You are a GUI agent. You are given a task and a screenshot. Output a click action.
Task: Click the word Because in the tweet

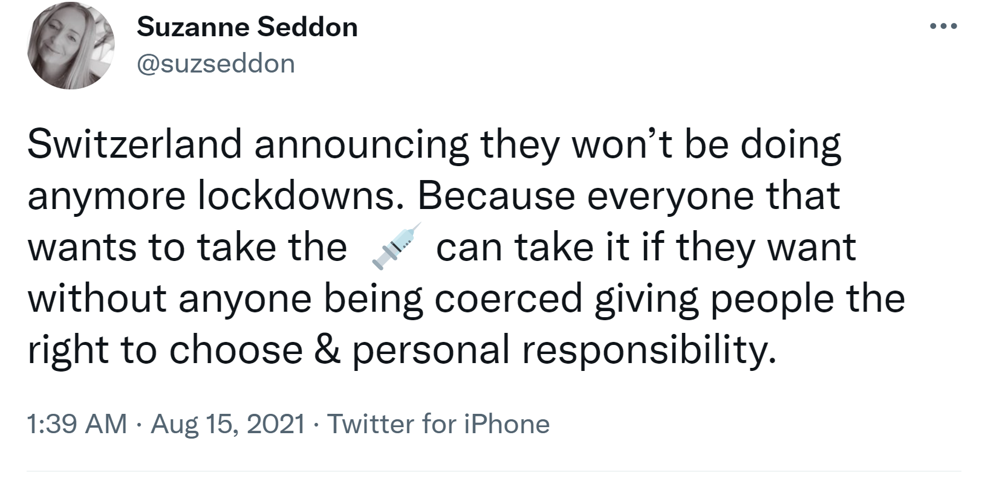click(x=496, y=196)
